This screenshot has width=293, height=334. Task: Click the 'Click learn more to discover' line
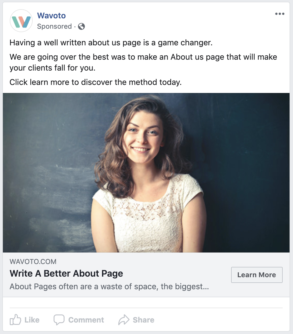click(x=95, y=82)
